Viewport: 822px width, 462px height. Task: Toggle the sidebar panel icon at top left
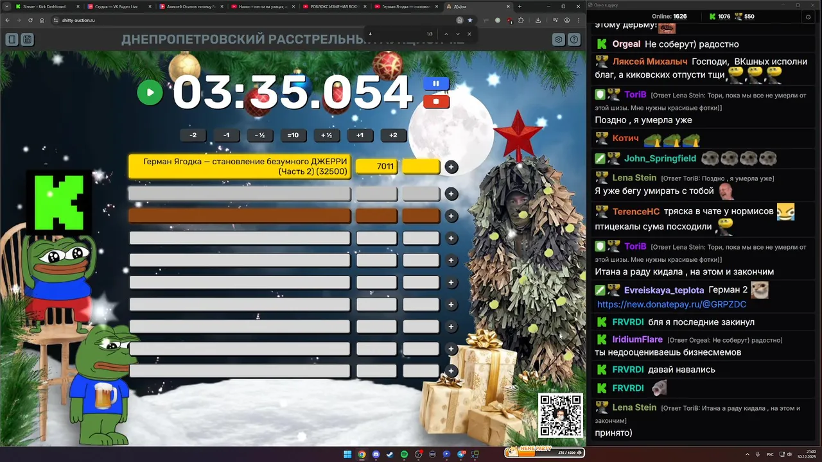pyautogui.click(x=12, y=40)
